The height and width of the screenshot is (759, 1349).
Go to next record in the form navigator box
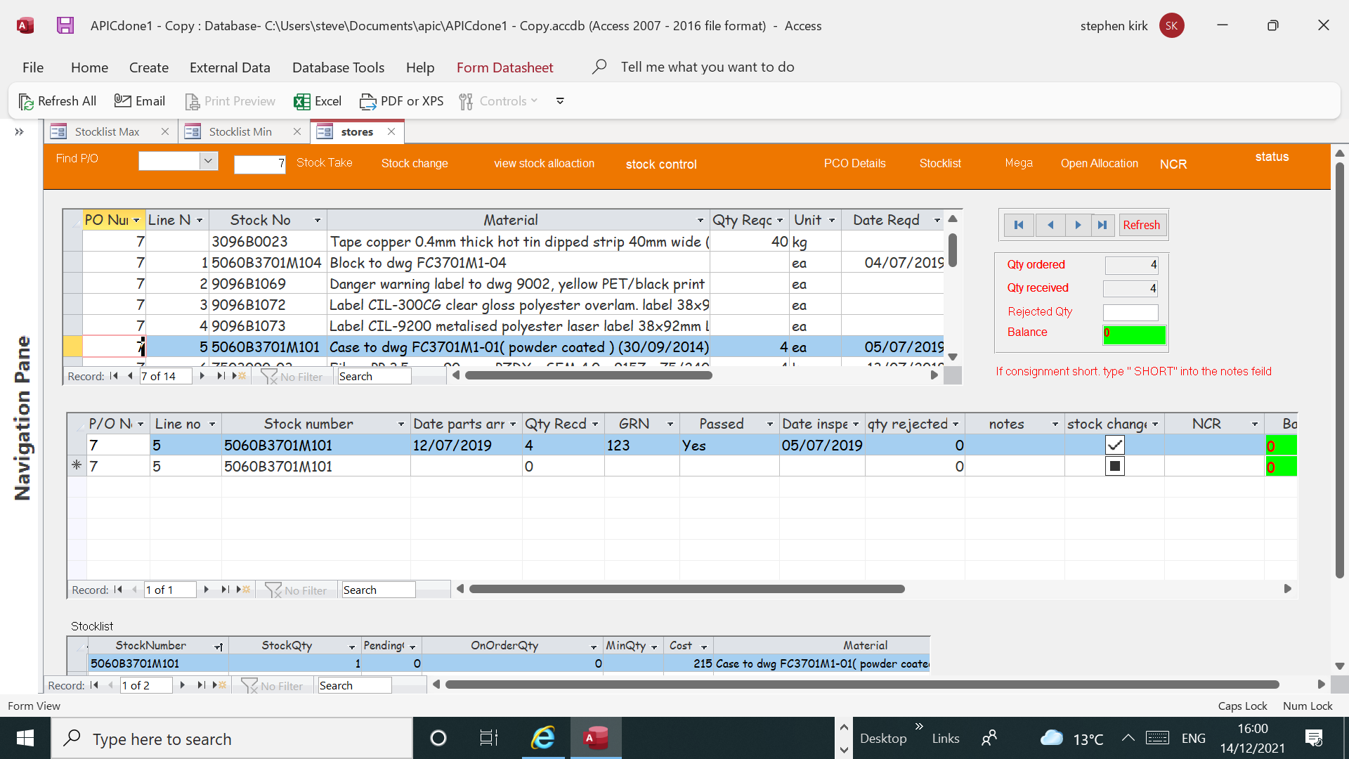tap(1078, 225)
